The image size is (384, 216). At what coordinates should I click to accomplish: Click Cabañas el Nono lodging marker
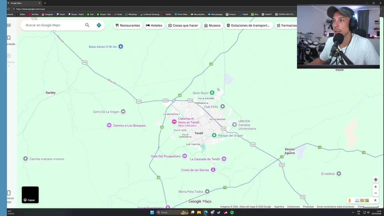[174, 122]
